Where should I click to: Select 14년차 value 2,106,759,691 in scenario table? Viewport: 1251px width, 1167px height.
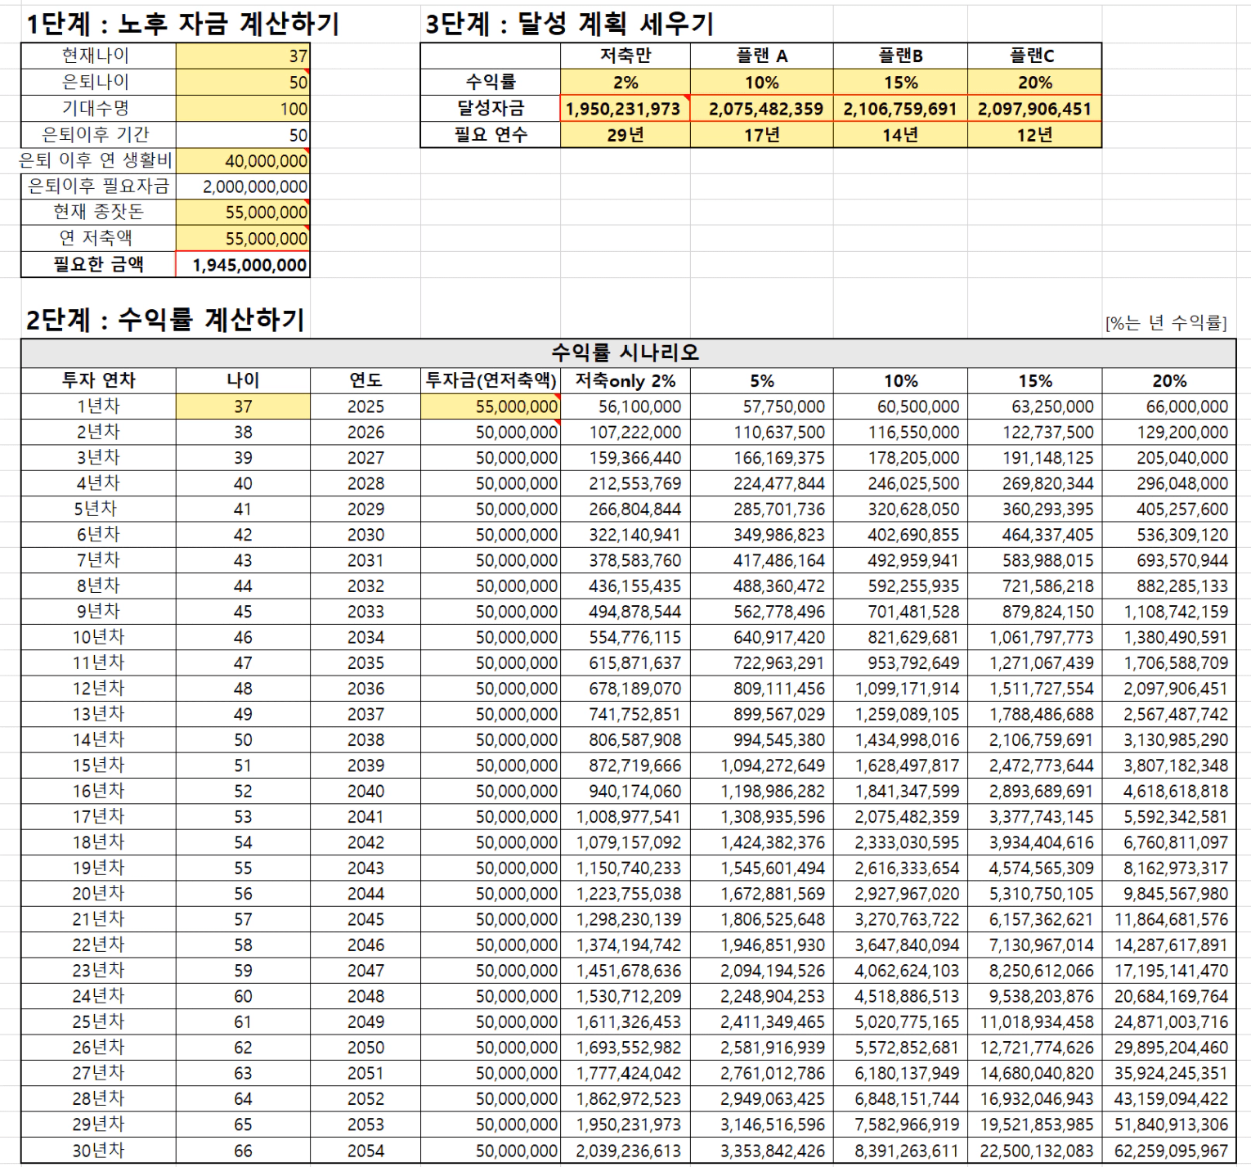click(x=1035, y=740)
